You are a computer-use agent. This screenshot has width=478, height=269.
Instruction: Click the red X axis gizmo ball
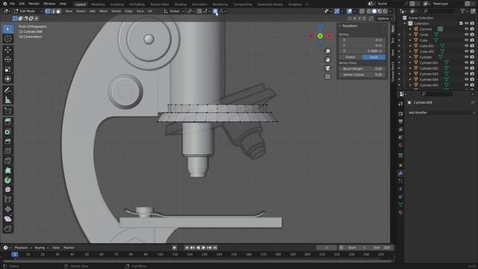coord(329,36)
